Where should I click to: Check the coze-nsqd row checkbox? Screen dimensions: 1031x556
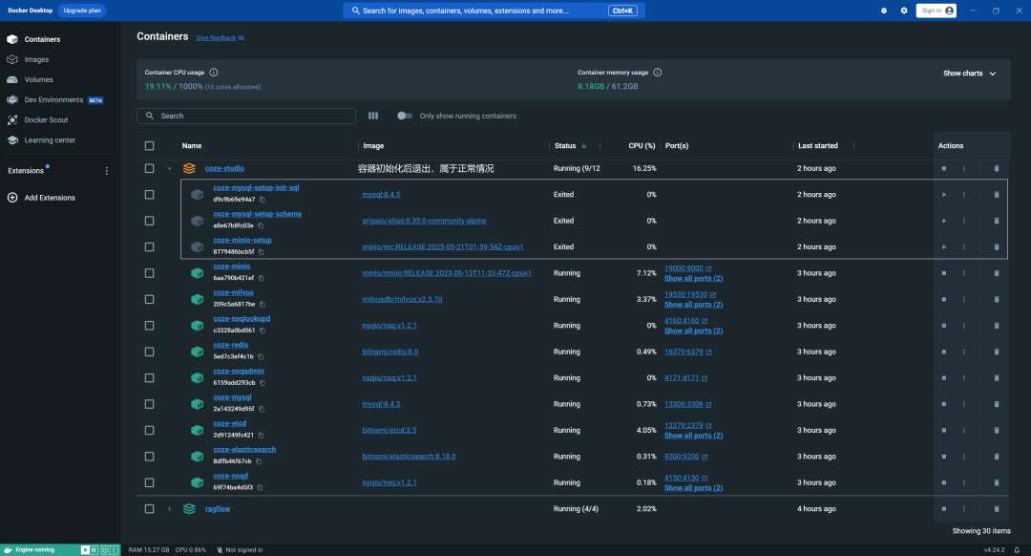coord(149,482)
